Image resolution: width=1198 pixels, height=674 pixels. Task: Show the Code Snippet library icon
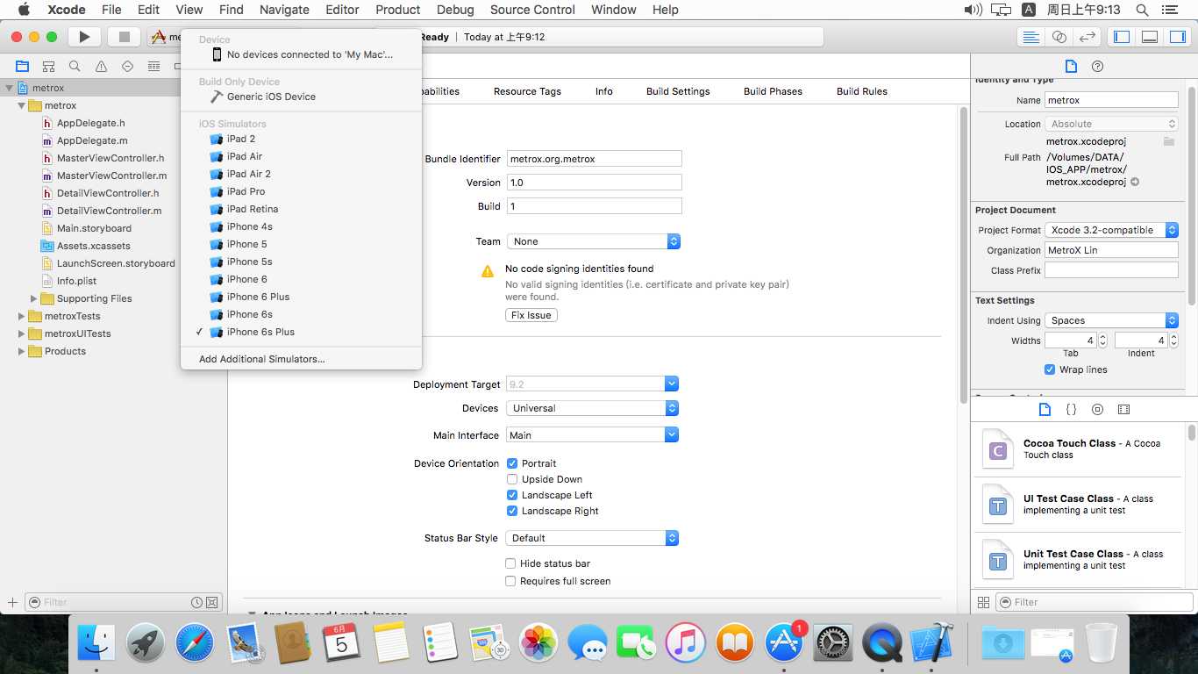pos(1071,409)
